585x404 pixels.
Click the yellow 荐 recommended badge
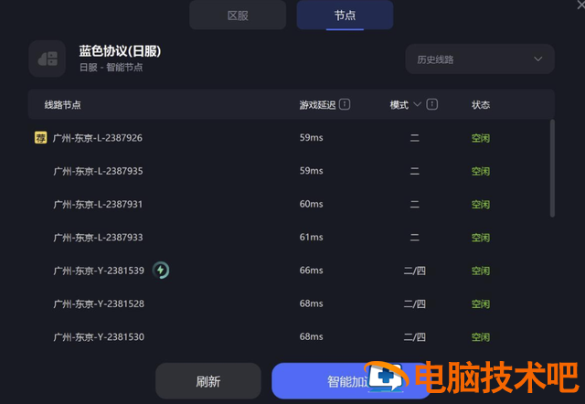point(40,138)
